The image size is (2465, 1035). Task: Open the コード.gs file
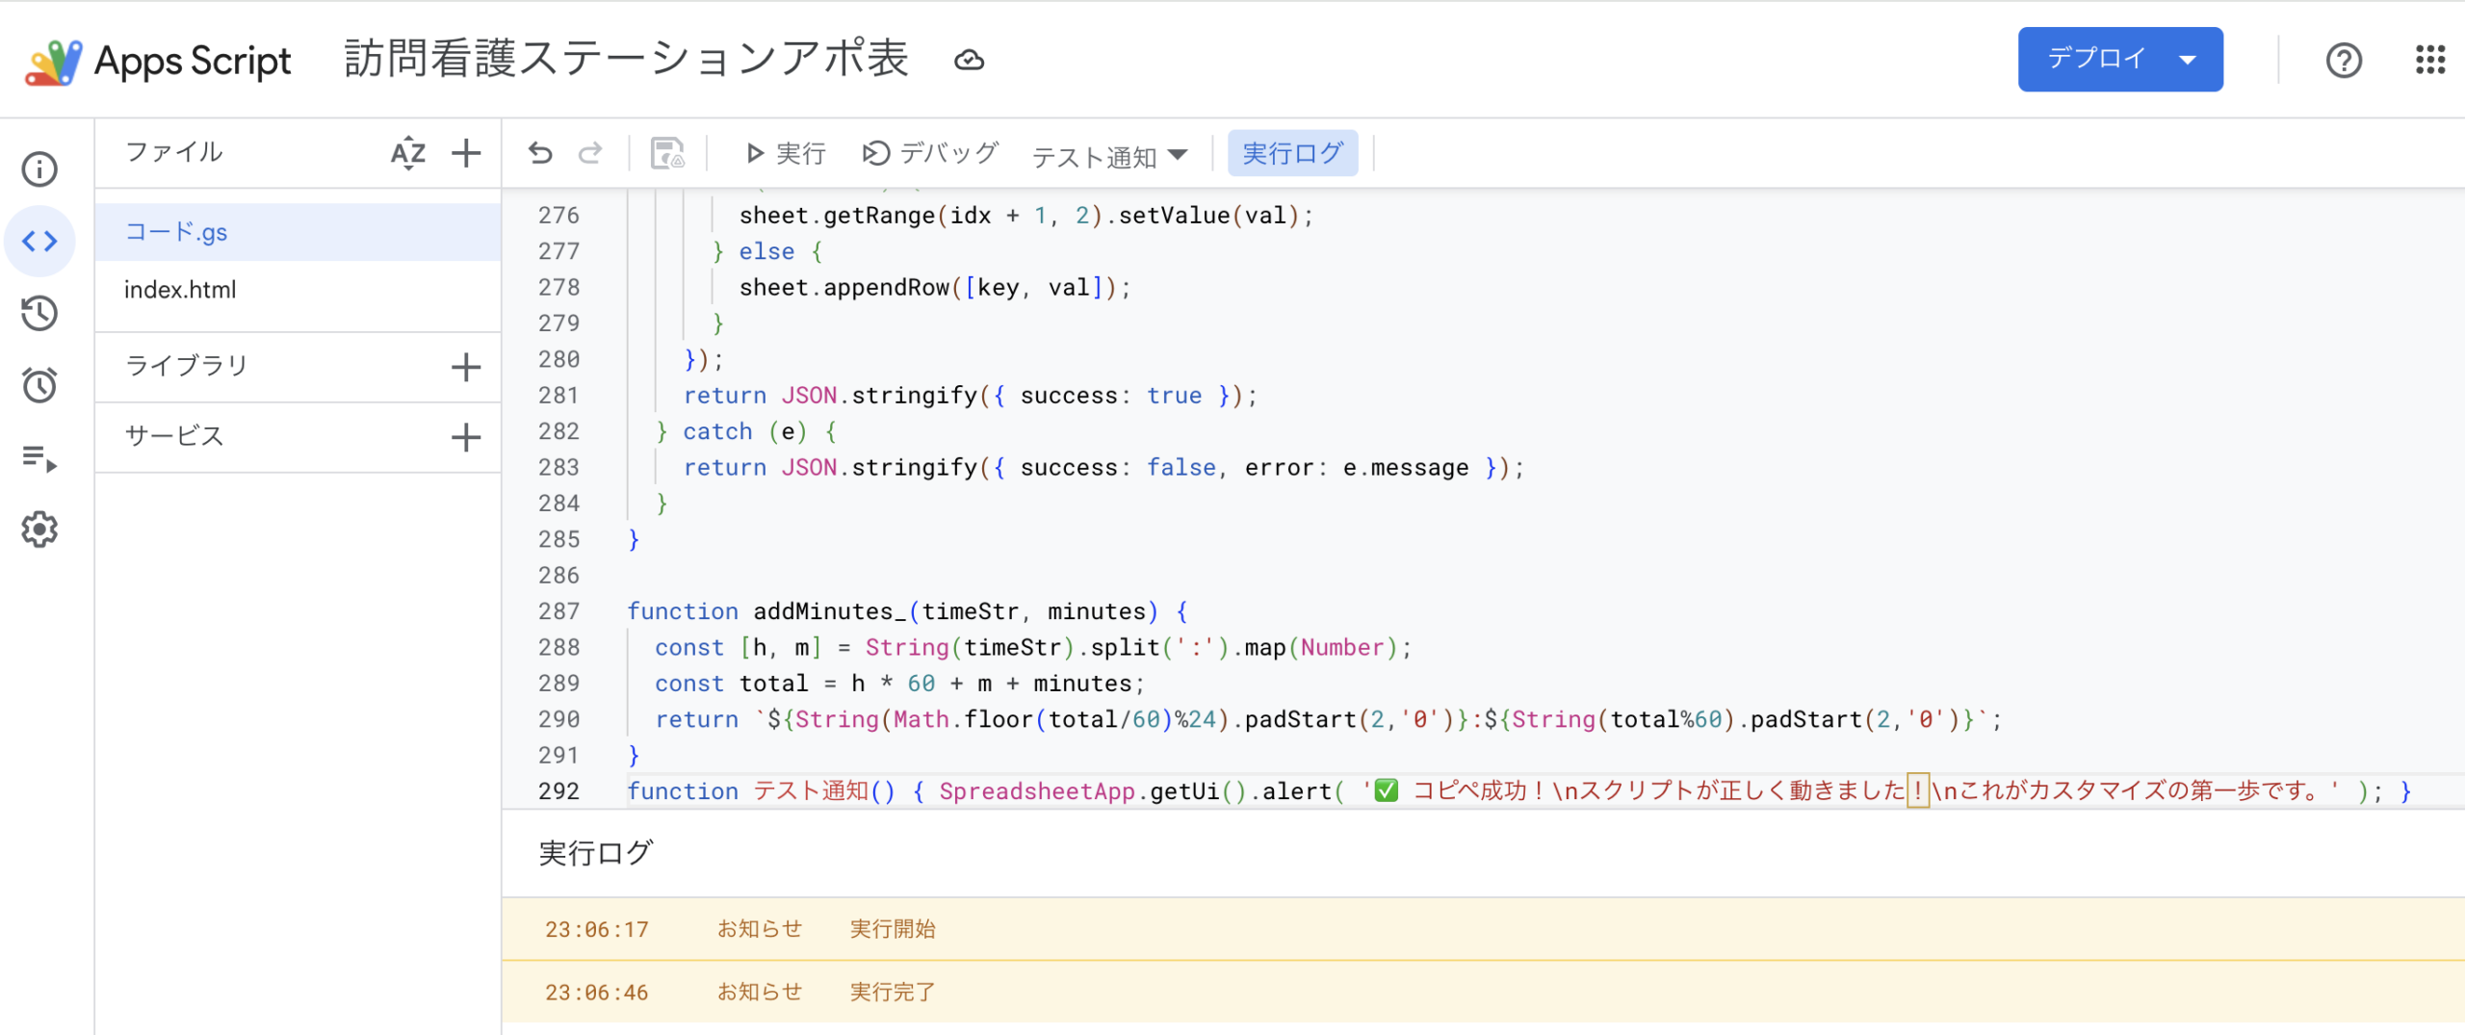(298, 232)
